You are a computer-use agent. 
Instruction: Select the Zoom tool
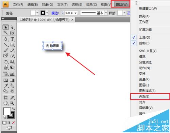pyautogui.click(x=12, y=103)
